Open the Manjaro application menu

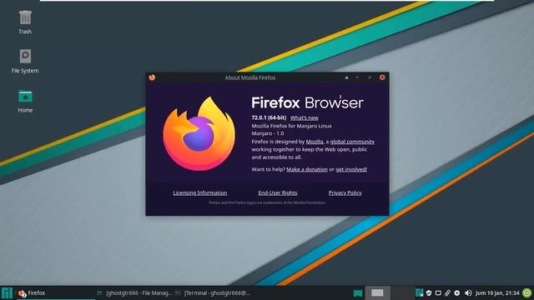tap(7, 292)
